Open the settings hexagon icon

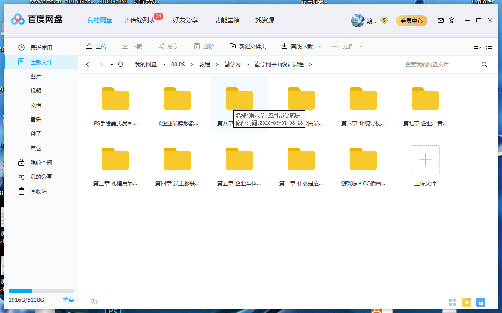(x=451, y=21)
